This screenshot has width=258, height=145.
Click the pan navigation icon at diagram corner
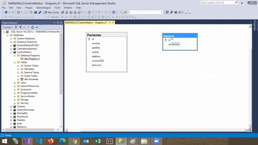250,130
